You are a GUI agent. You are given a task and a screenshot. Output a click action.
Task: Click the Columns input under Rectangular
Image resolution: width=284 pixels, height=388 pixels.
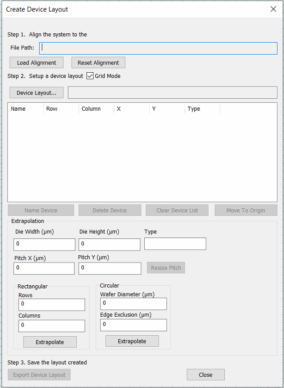pyautogui.click(x=51, y=325)
